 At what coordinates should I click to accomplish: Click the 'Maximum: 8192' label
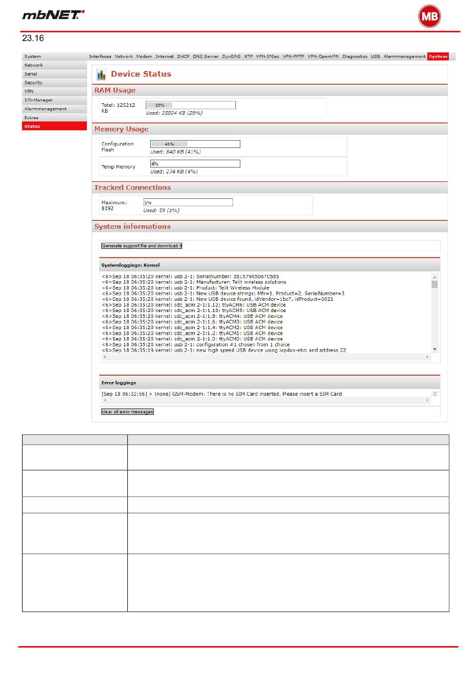pyautogui.click(x=114, y=205)
